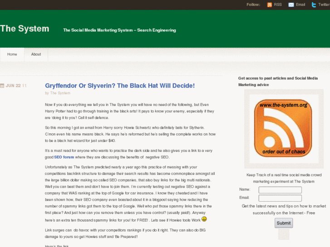The image size is (330, 247).
Task: Click the large orange RSS logo image
Action: (x=284, y=128)
